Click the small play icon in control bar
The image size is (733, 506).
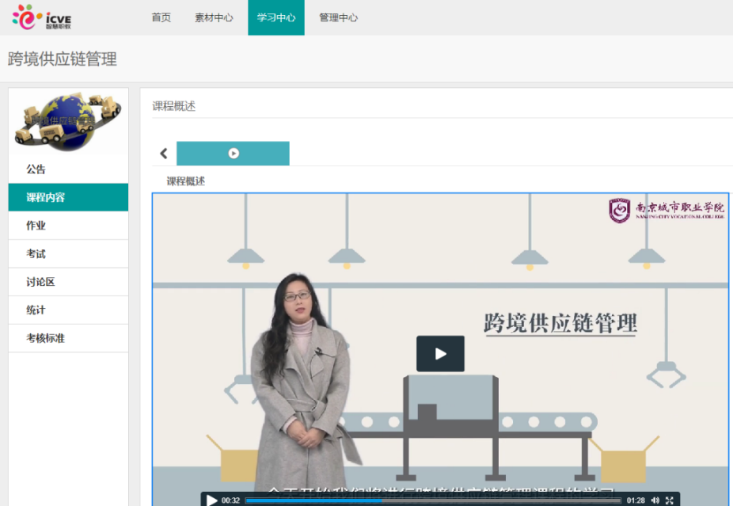[212, 500]
